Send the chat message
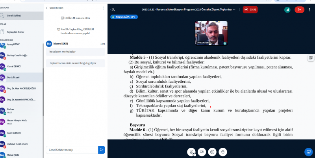Image resolution: width=315 pixels, height=158 pixels. point(102,150)
